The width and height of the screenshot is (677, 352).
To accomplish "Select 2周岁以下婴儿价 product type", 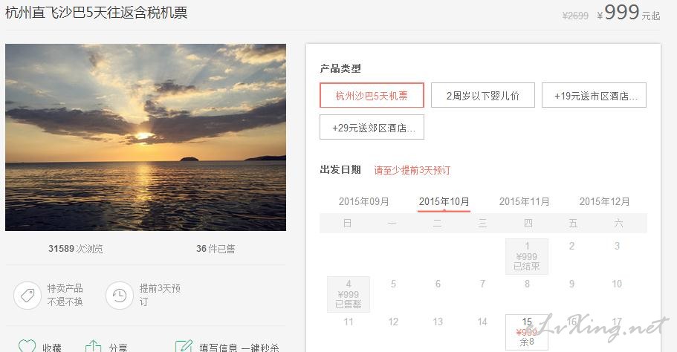I will [x=482, y=96].
